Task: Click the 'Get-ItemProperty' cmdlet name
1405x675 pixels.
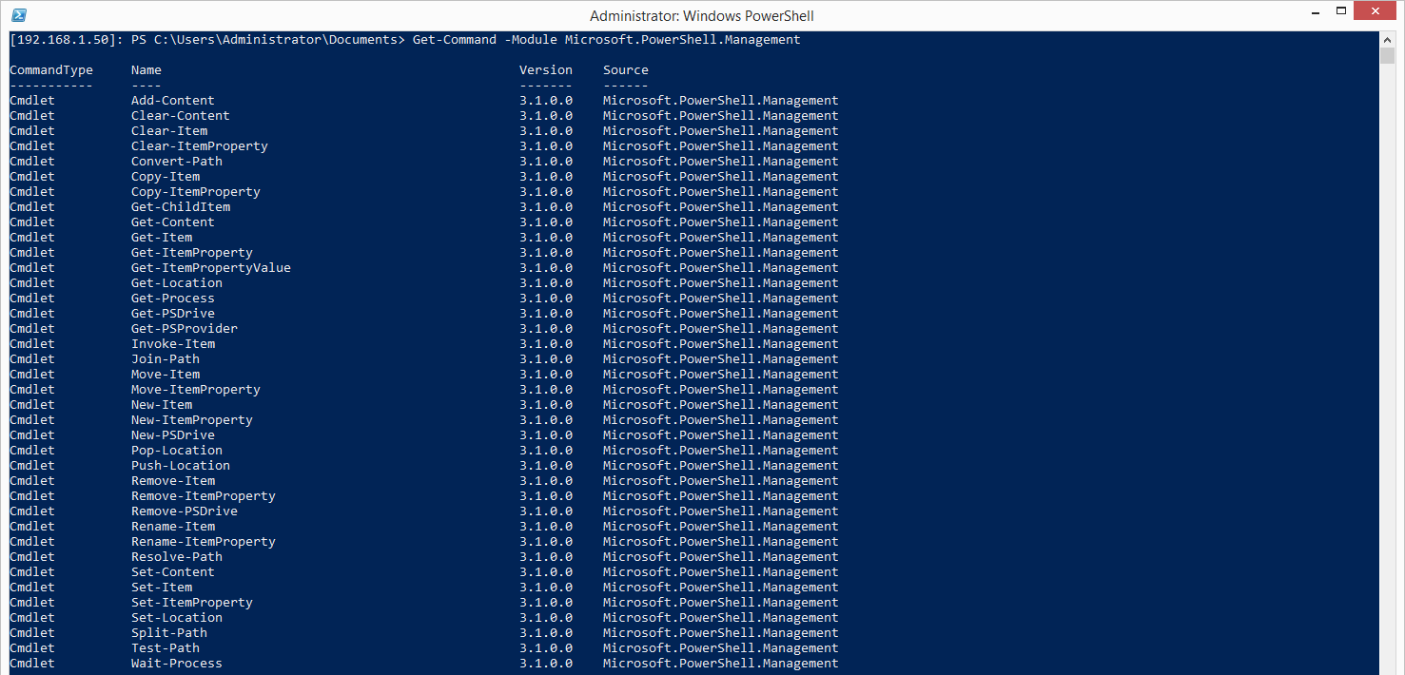Action: click(192, 253)
